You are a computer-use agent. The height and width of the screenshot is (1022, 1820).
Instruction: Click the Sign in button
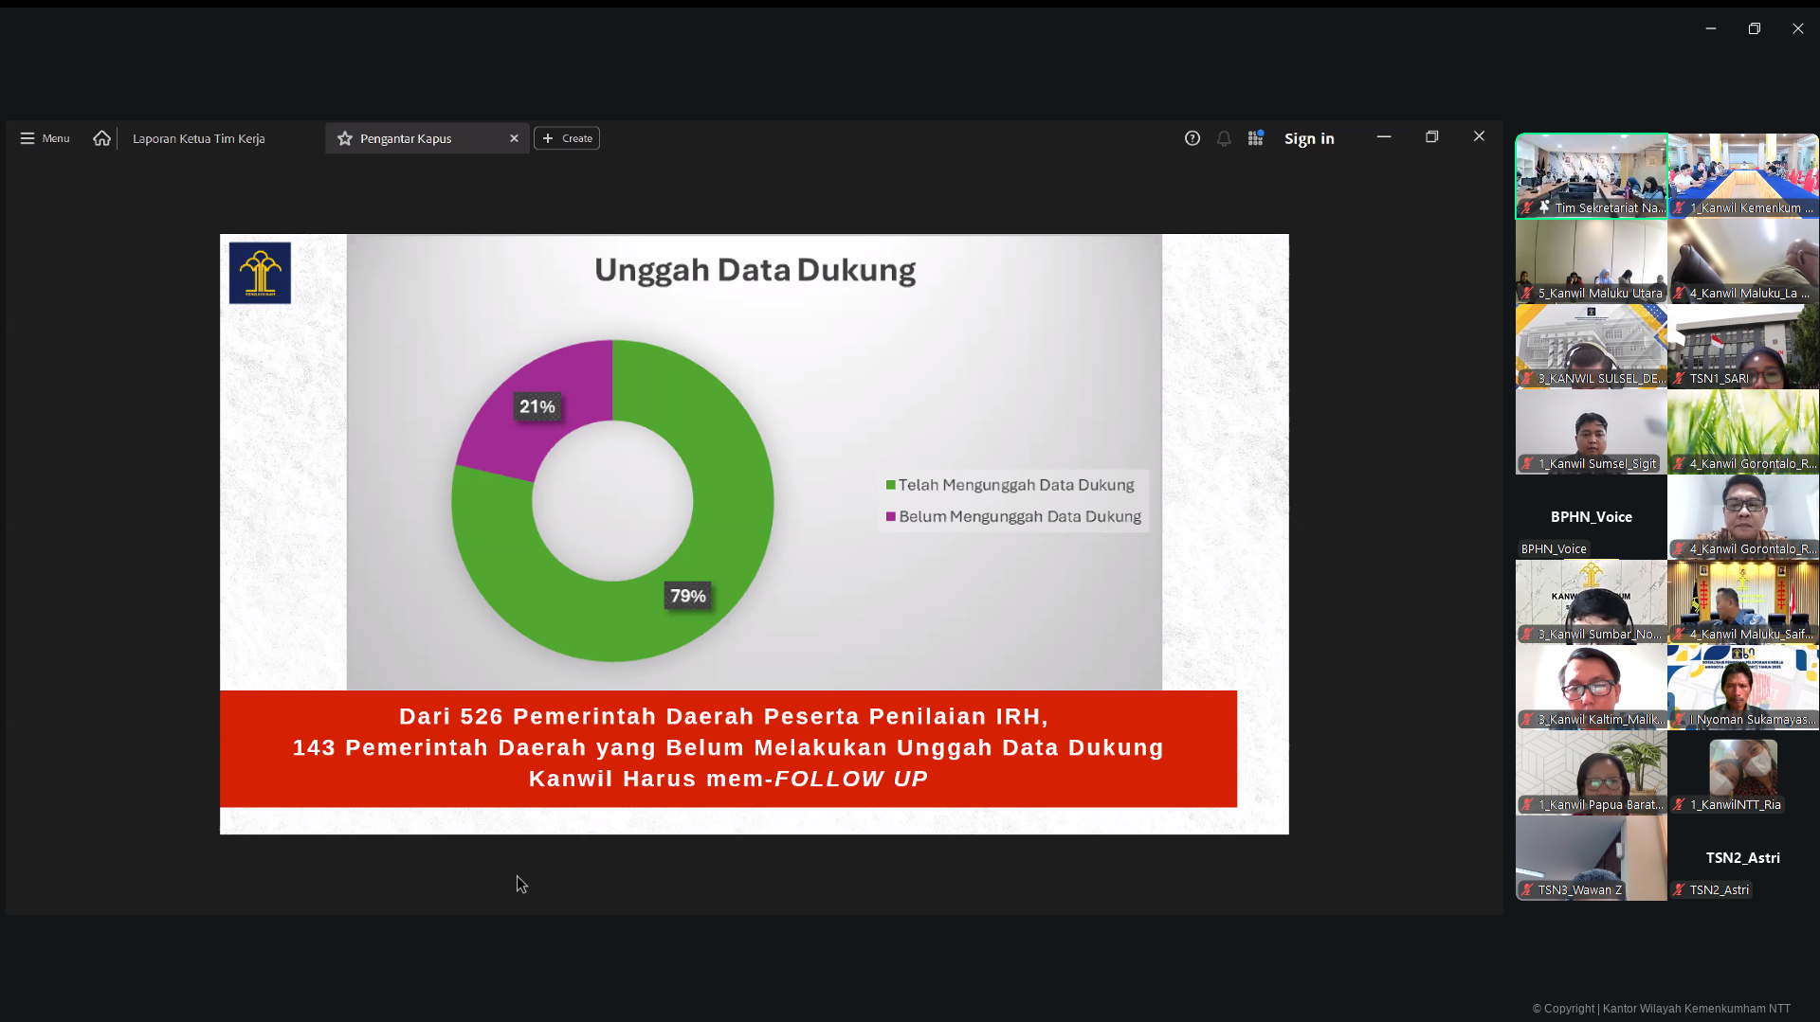point(1309,138)
